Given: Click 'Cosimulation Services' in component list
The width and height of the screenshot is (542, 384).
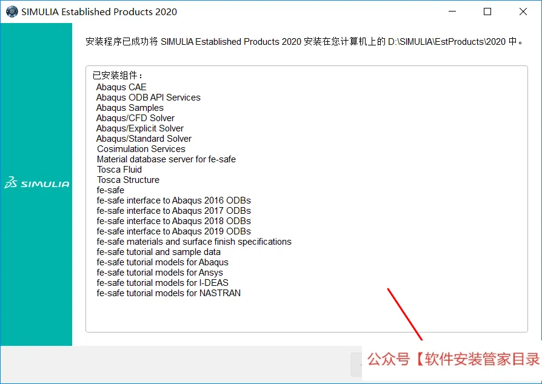Looking at the screenshot, I should (x=141, y=149).
